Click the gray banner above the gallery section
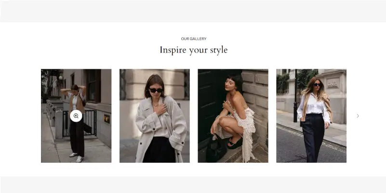The width and height of the screenshot is (386, 193). tap(193, 11)
